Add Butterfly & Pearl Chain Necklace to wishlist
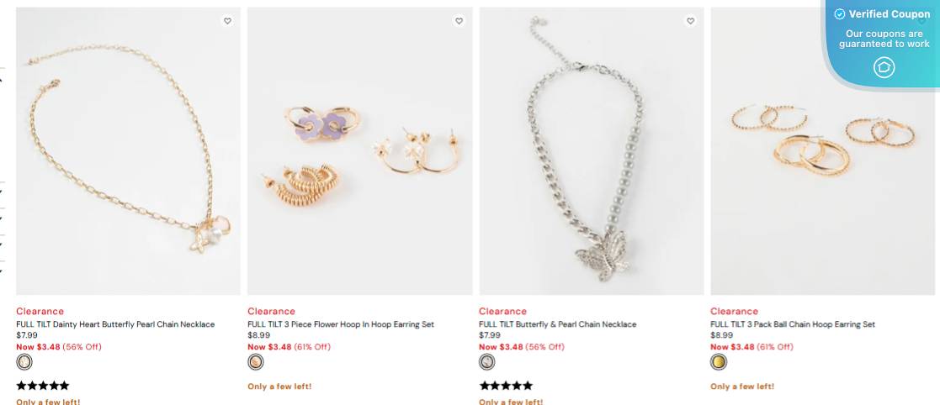The height and width of the screenshot is (405, 940). coord(690,21)
